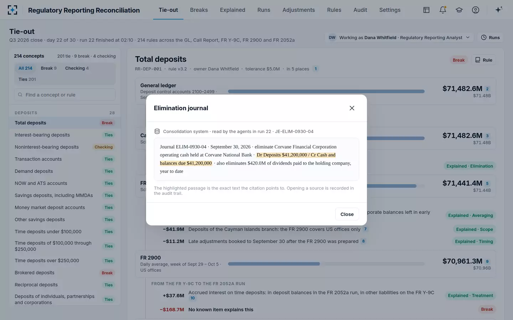Open the user account icon

[x=476, y=10]
